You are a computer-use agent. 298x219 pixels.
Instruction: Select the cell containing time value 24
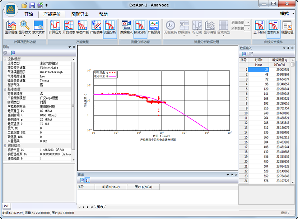click(x=259, y=70)
